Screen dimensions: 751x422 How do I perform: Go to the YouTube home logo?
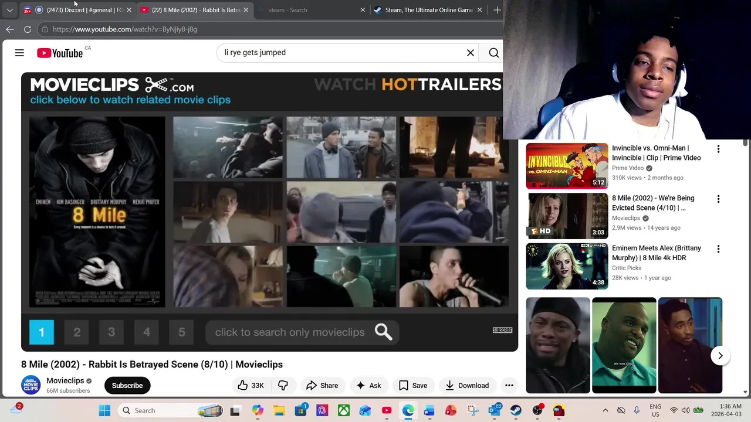click(x=60, y=53)
